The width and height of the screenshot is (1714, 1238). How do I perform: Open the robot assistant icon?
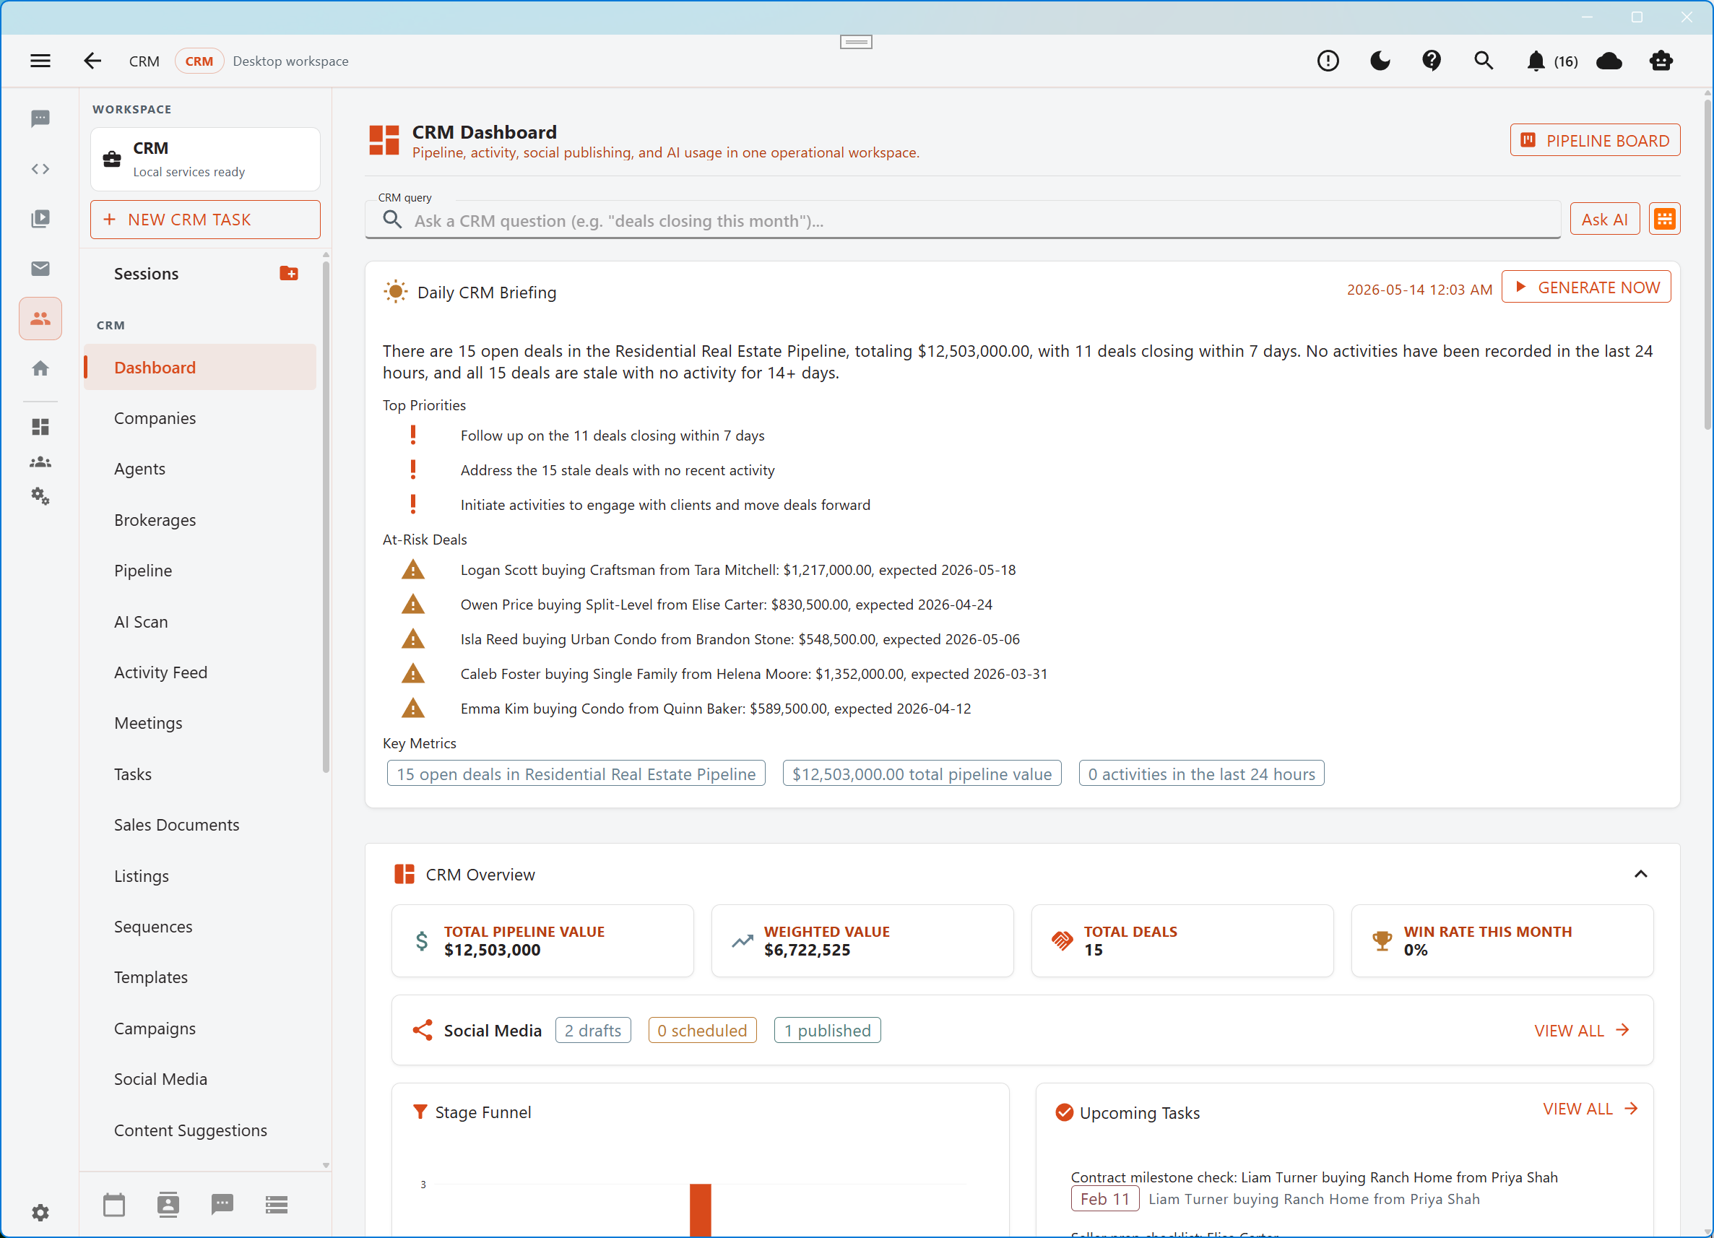(1661, 61)
